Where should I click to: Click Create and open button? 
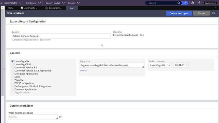[179, 13]
